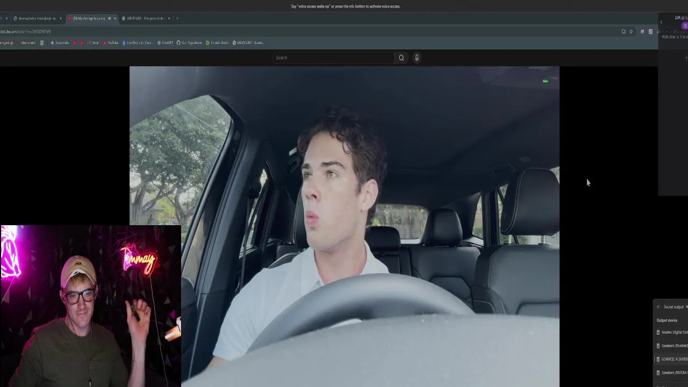The height and width of the screenshot is (387, 688).
Task: Go back from the Sound output panel
Action: coord(659,307)
